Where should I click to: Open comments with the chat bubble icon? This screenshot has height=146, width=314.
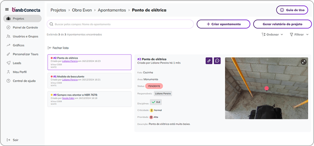tap(217, 61)
